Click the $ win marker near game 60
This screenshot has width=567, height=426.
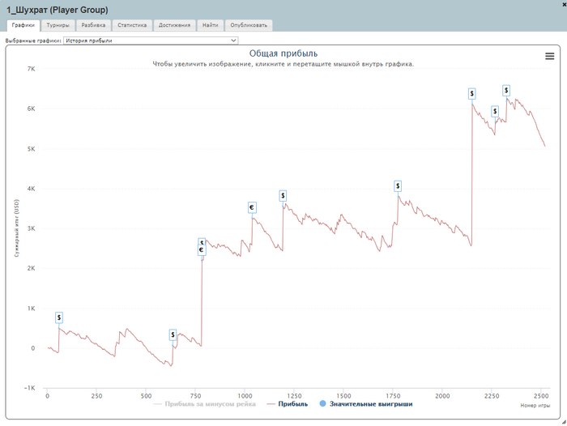click(59, 317)
